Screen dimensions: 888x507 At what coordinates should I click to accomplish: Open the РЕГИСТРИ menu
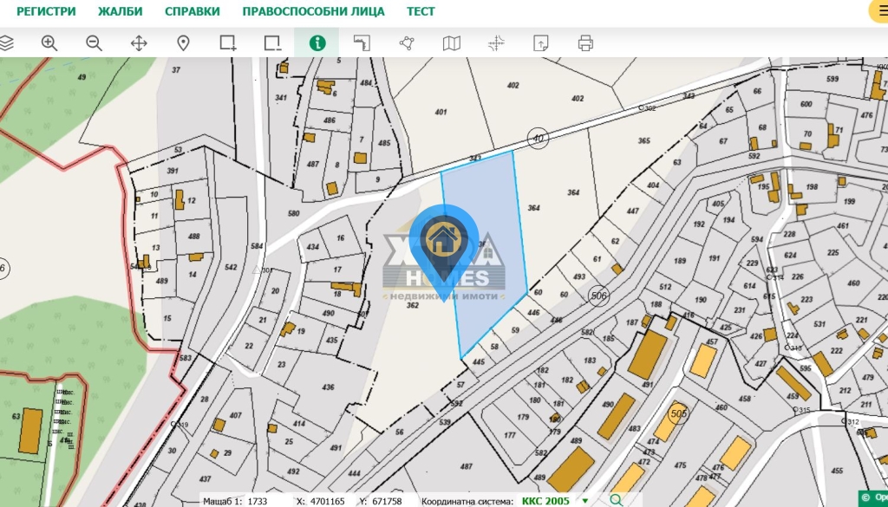[x=46, y=11]
